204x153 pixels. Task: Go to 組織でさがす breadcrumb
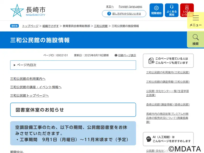tap(50, 26)
